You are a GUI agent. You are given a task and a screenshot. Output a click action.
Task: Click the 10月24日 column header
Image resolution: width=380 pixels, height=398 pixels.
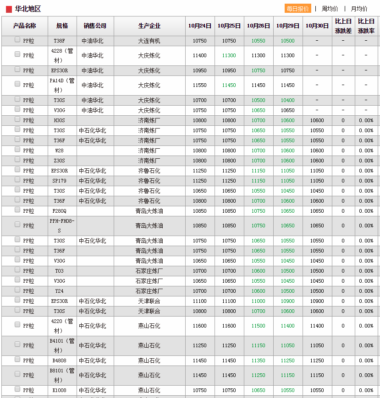(x=200, y=26)
